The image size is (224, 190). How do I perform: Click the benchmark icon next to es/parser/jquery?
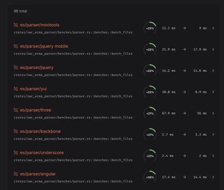click(16, 68)
